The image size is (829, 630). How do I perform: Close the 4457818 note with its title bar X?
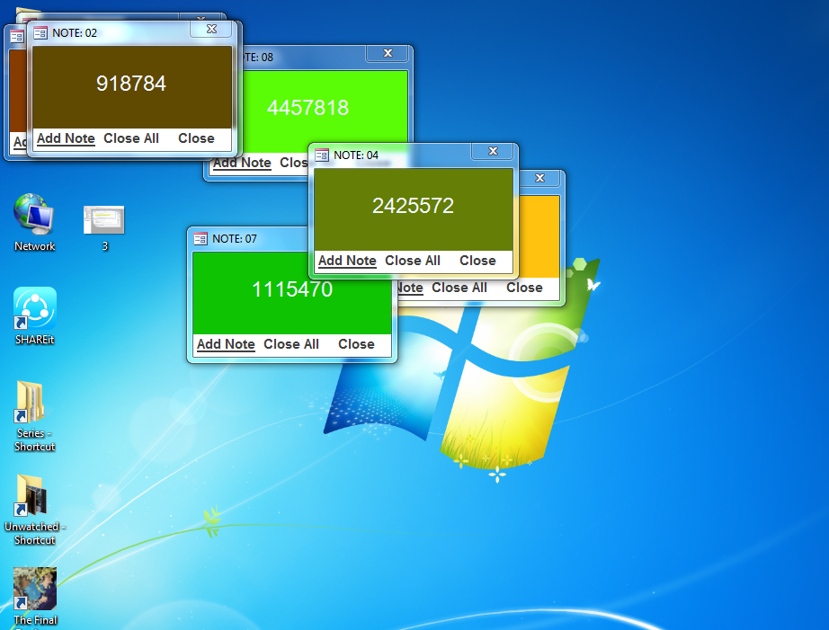pyautogui.click(x=388, y=53)
